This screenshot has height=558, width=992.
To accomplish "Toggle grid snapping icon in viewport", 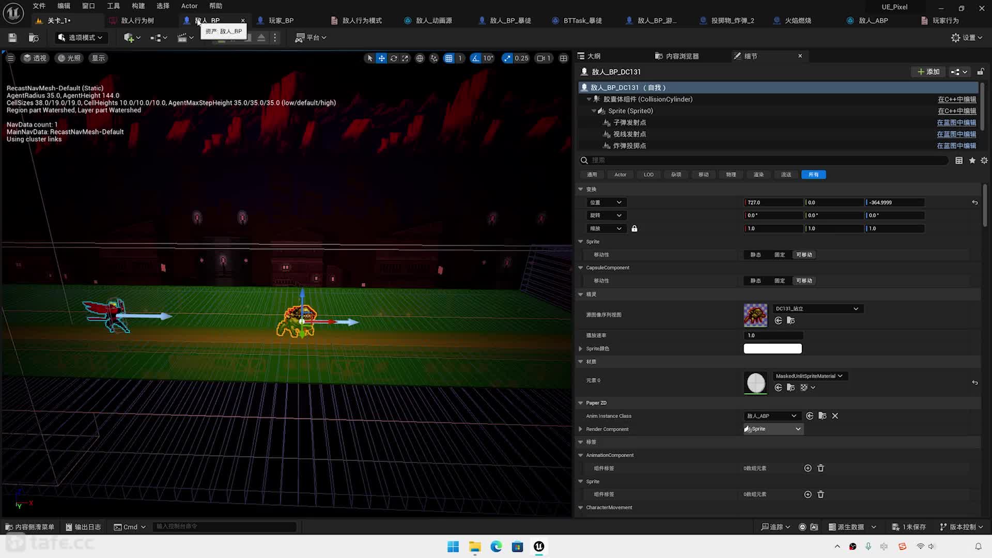I will [449, 58].
